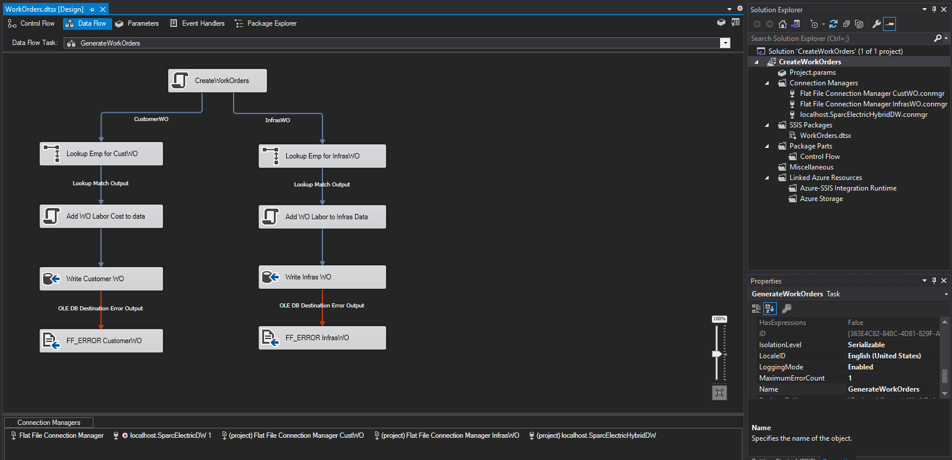The height and width of the screenshot is (460, 952).
Task: Switch Properties to Categorized view
Action: 756,309
